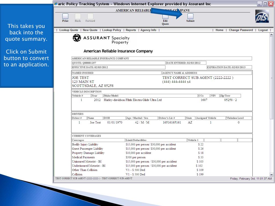Click the EXPIRATION DATE: 02/03/2013 field
This screenshot has width=275, height=206.
pos(229,67)
